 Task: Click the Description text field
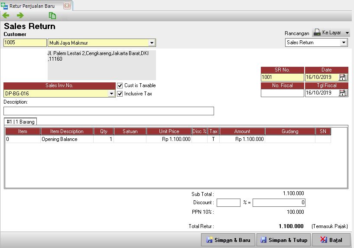pos(108,111)
